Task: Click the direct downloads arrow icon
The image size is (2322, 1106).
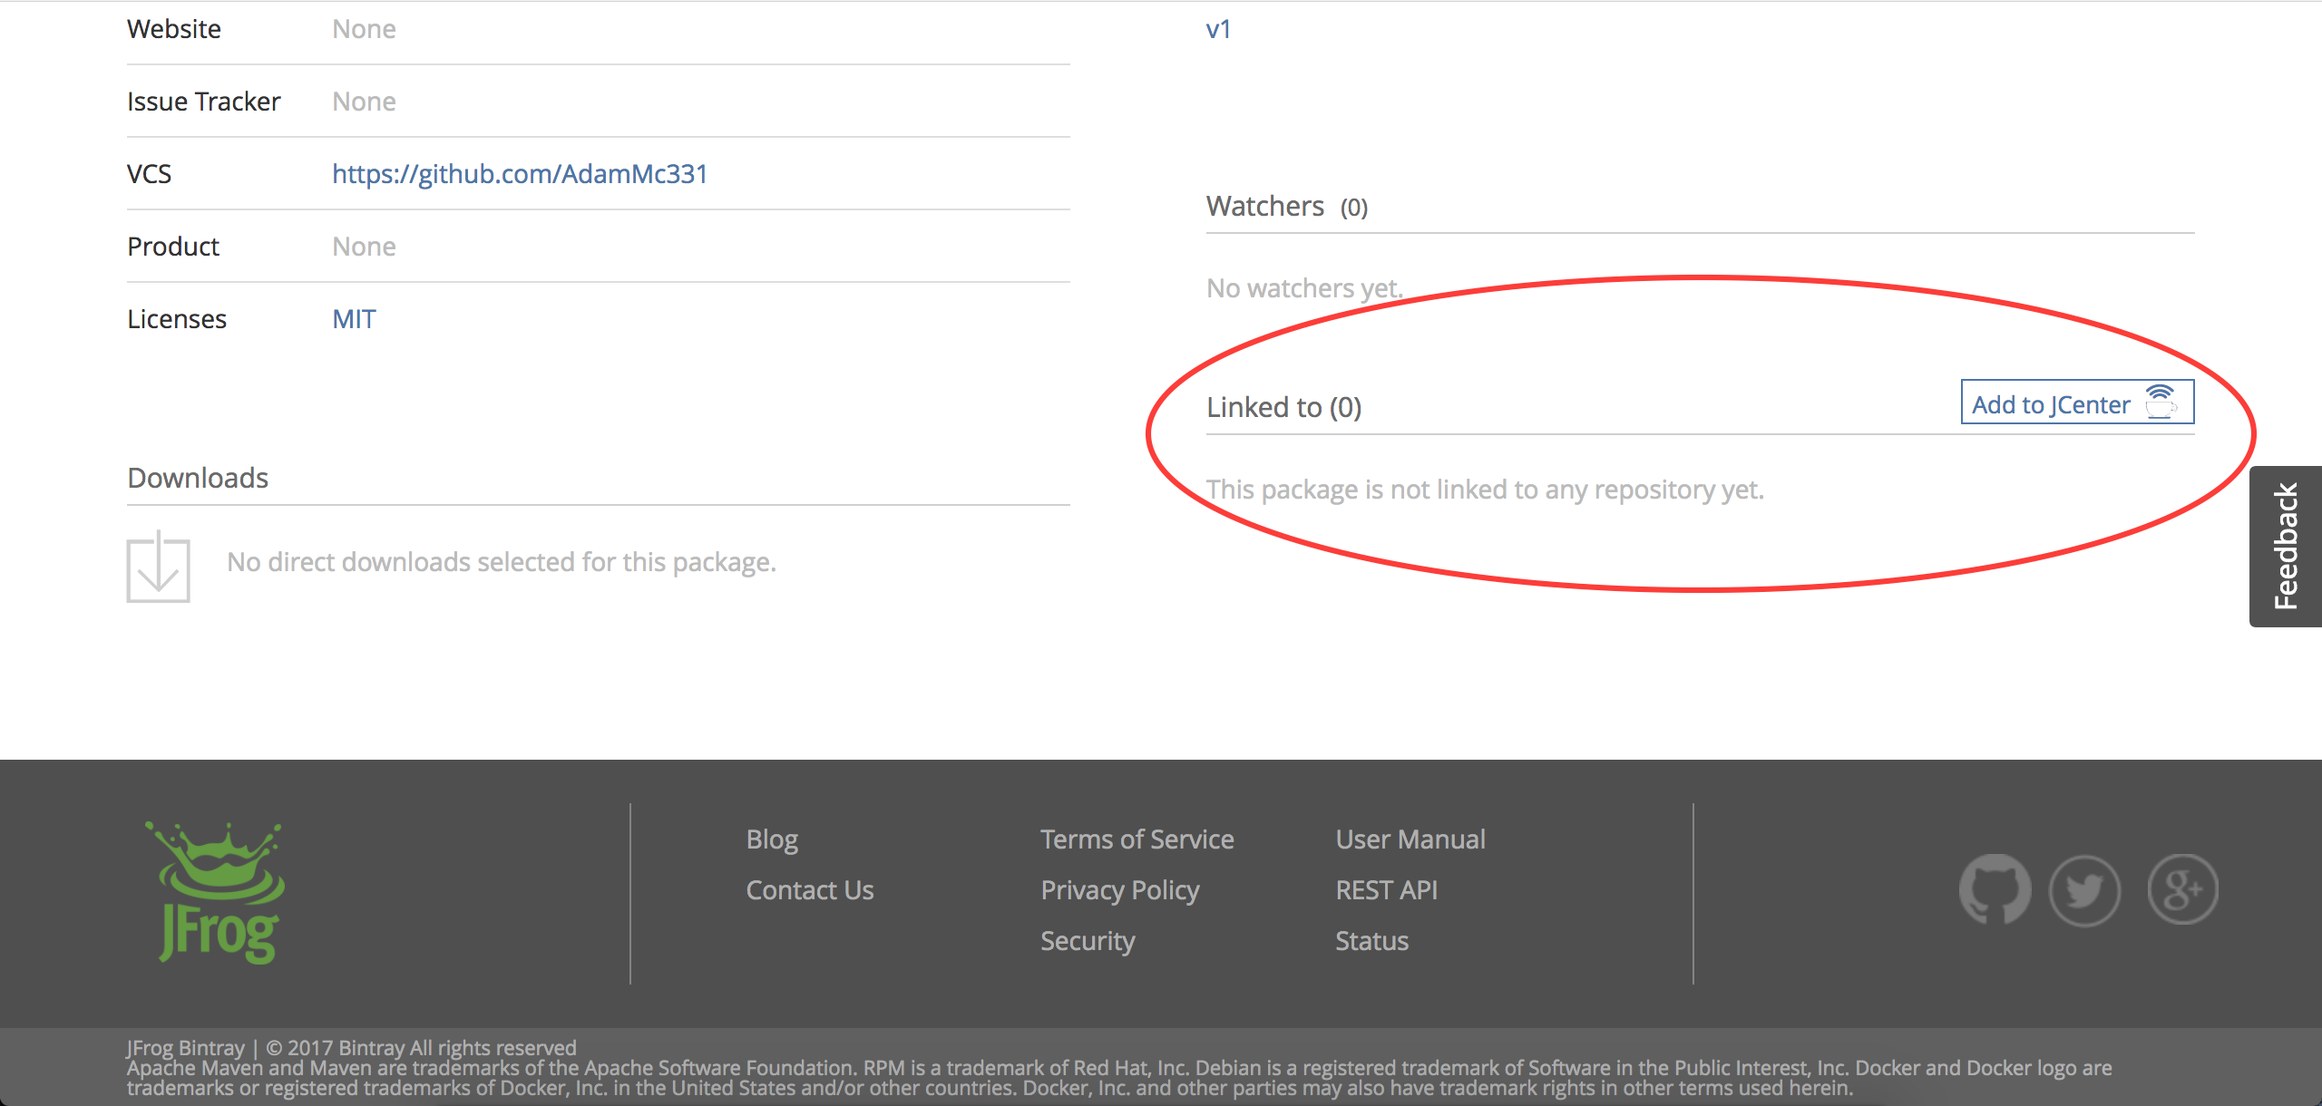Action: point(159,567)
